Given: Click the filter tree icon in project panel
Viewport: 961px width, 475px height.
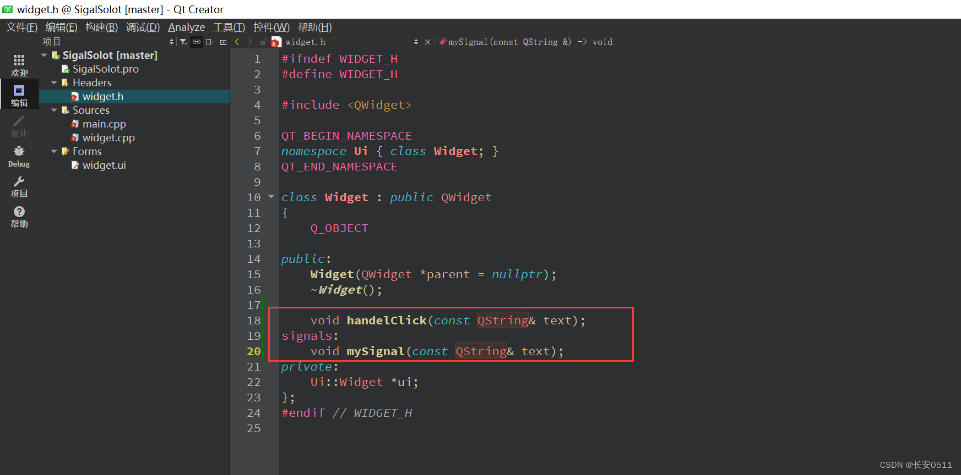Looking at the screenshot, I should 183,42.
